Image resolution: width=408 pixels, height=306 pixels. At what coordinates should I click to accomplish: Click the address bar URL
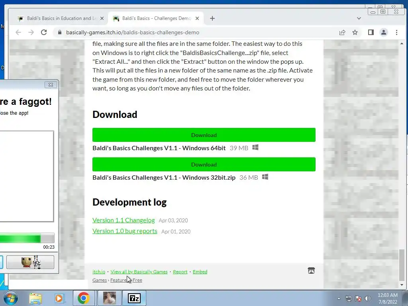(133, 32)
